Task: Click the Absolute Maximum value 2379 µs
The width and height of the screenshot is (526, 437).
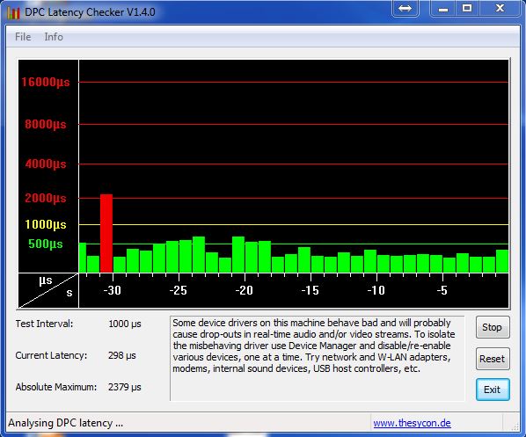Action: coord(124,387)
